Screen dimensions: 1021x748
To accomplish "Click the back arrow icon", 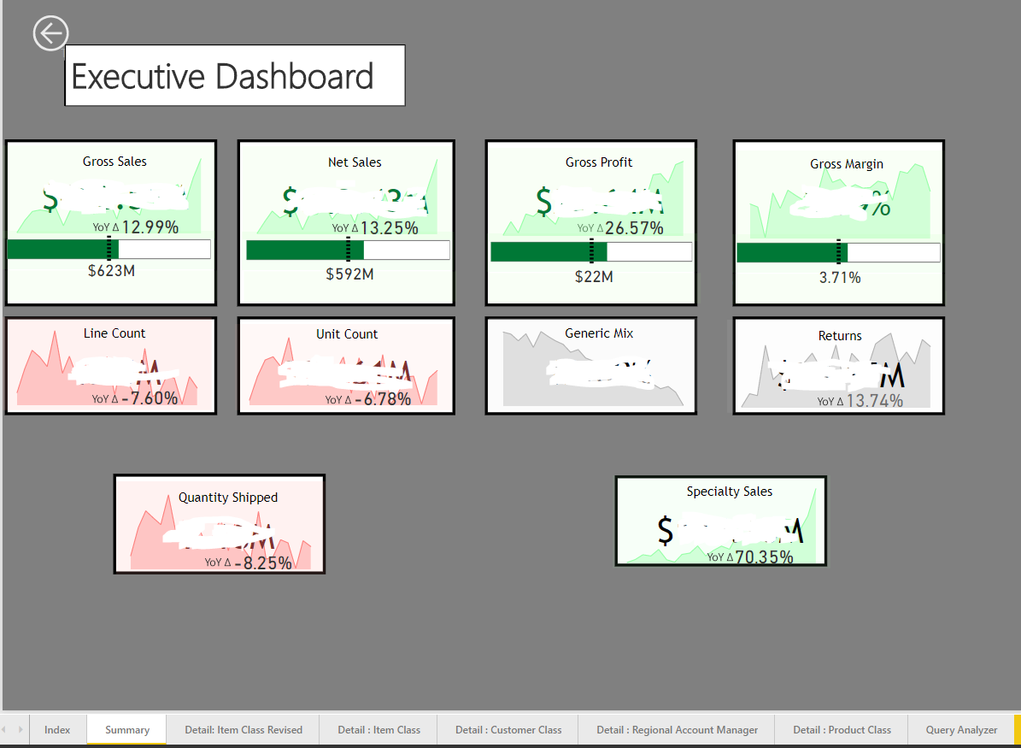I will click(50, 32).
